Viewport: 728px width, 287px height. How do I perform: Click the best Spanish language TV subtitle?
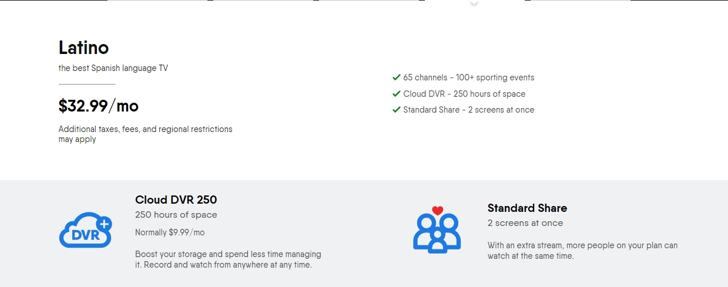(113, 68)
